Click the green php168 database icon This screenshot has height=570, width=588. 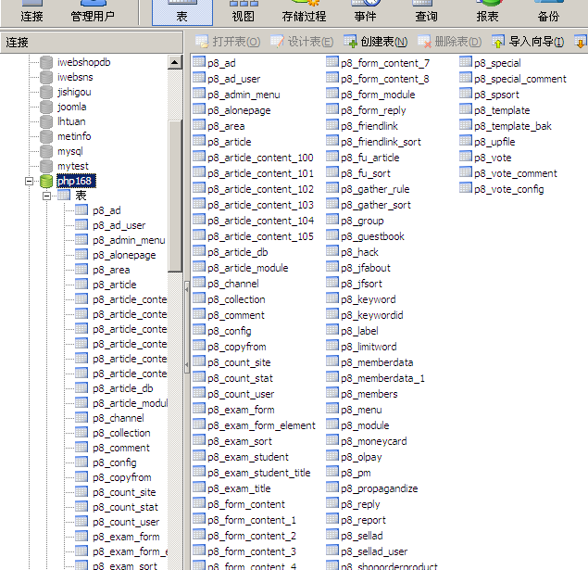coord(46,181)
